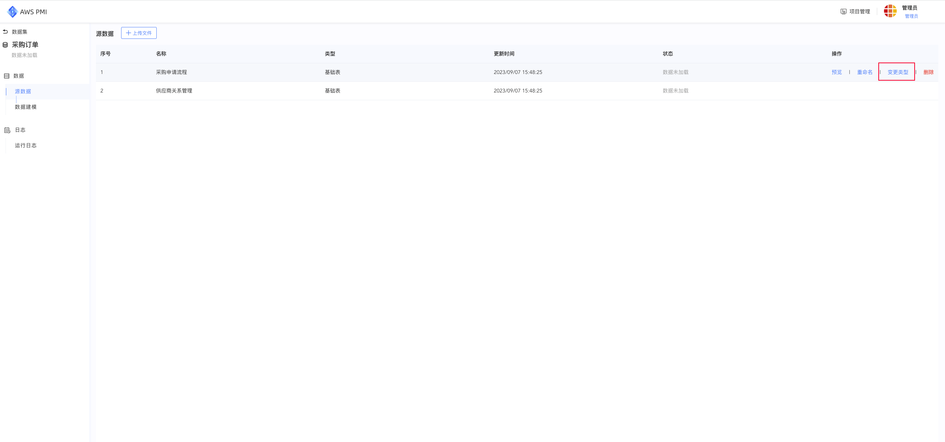
Task: Click the AWS PMI logo icon
Action: pos(12,12)
